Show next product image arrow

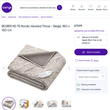69,68
